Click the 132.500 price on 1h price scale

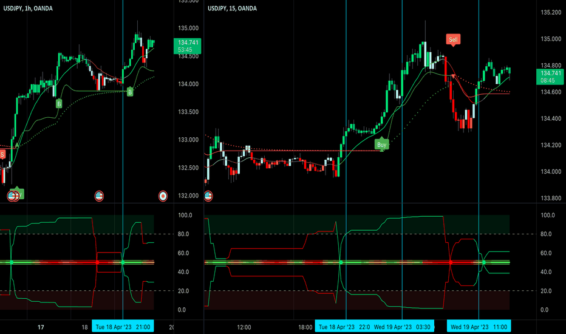188,168
